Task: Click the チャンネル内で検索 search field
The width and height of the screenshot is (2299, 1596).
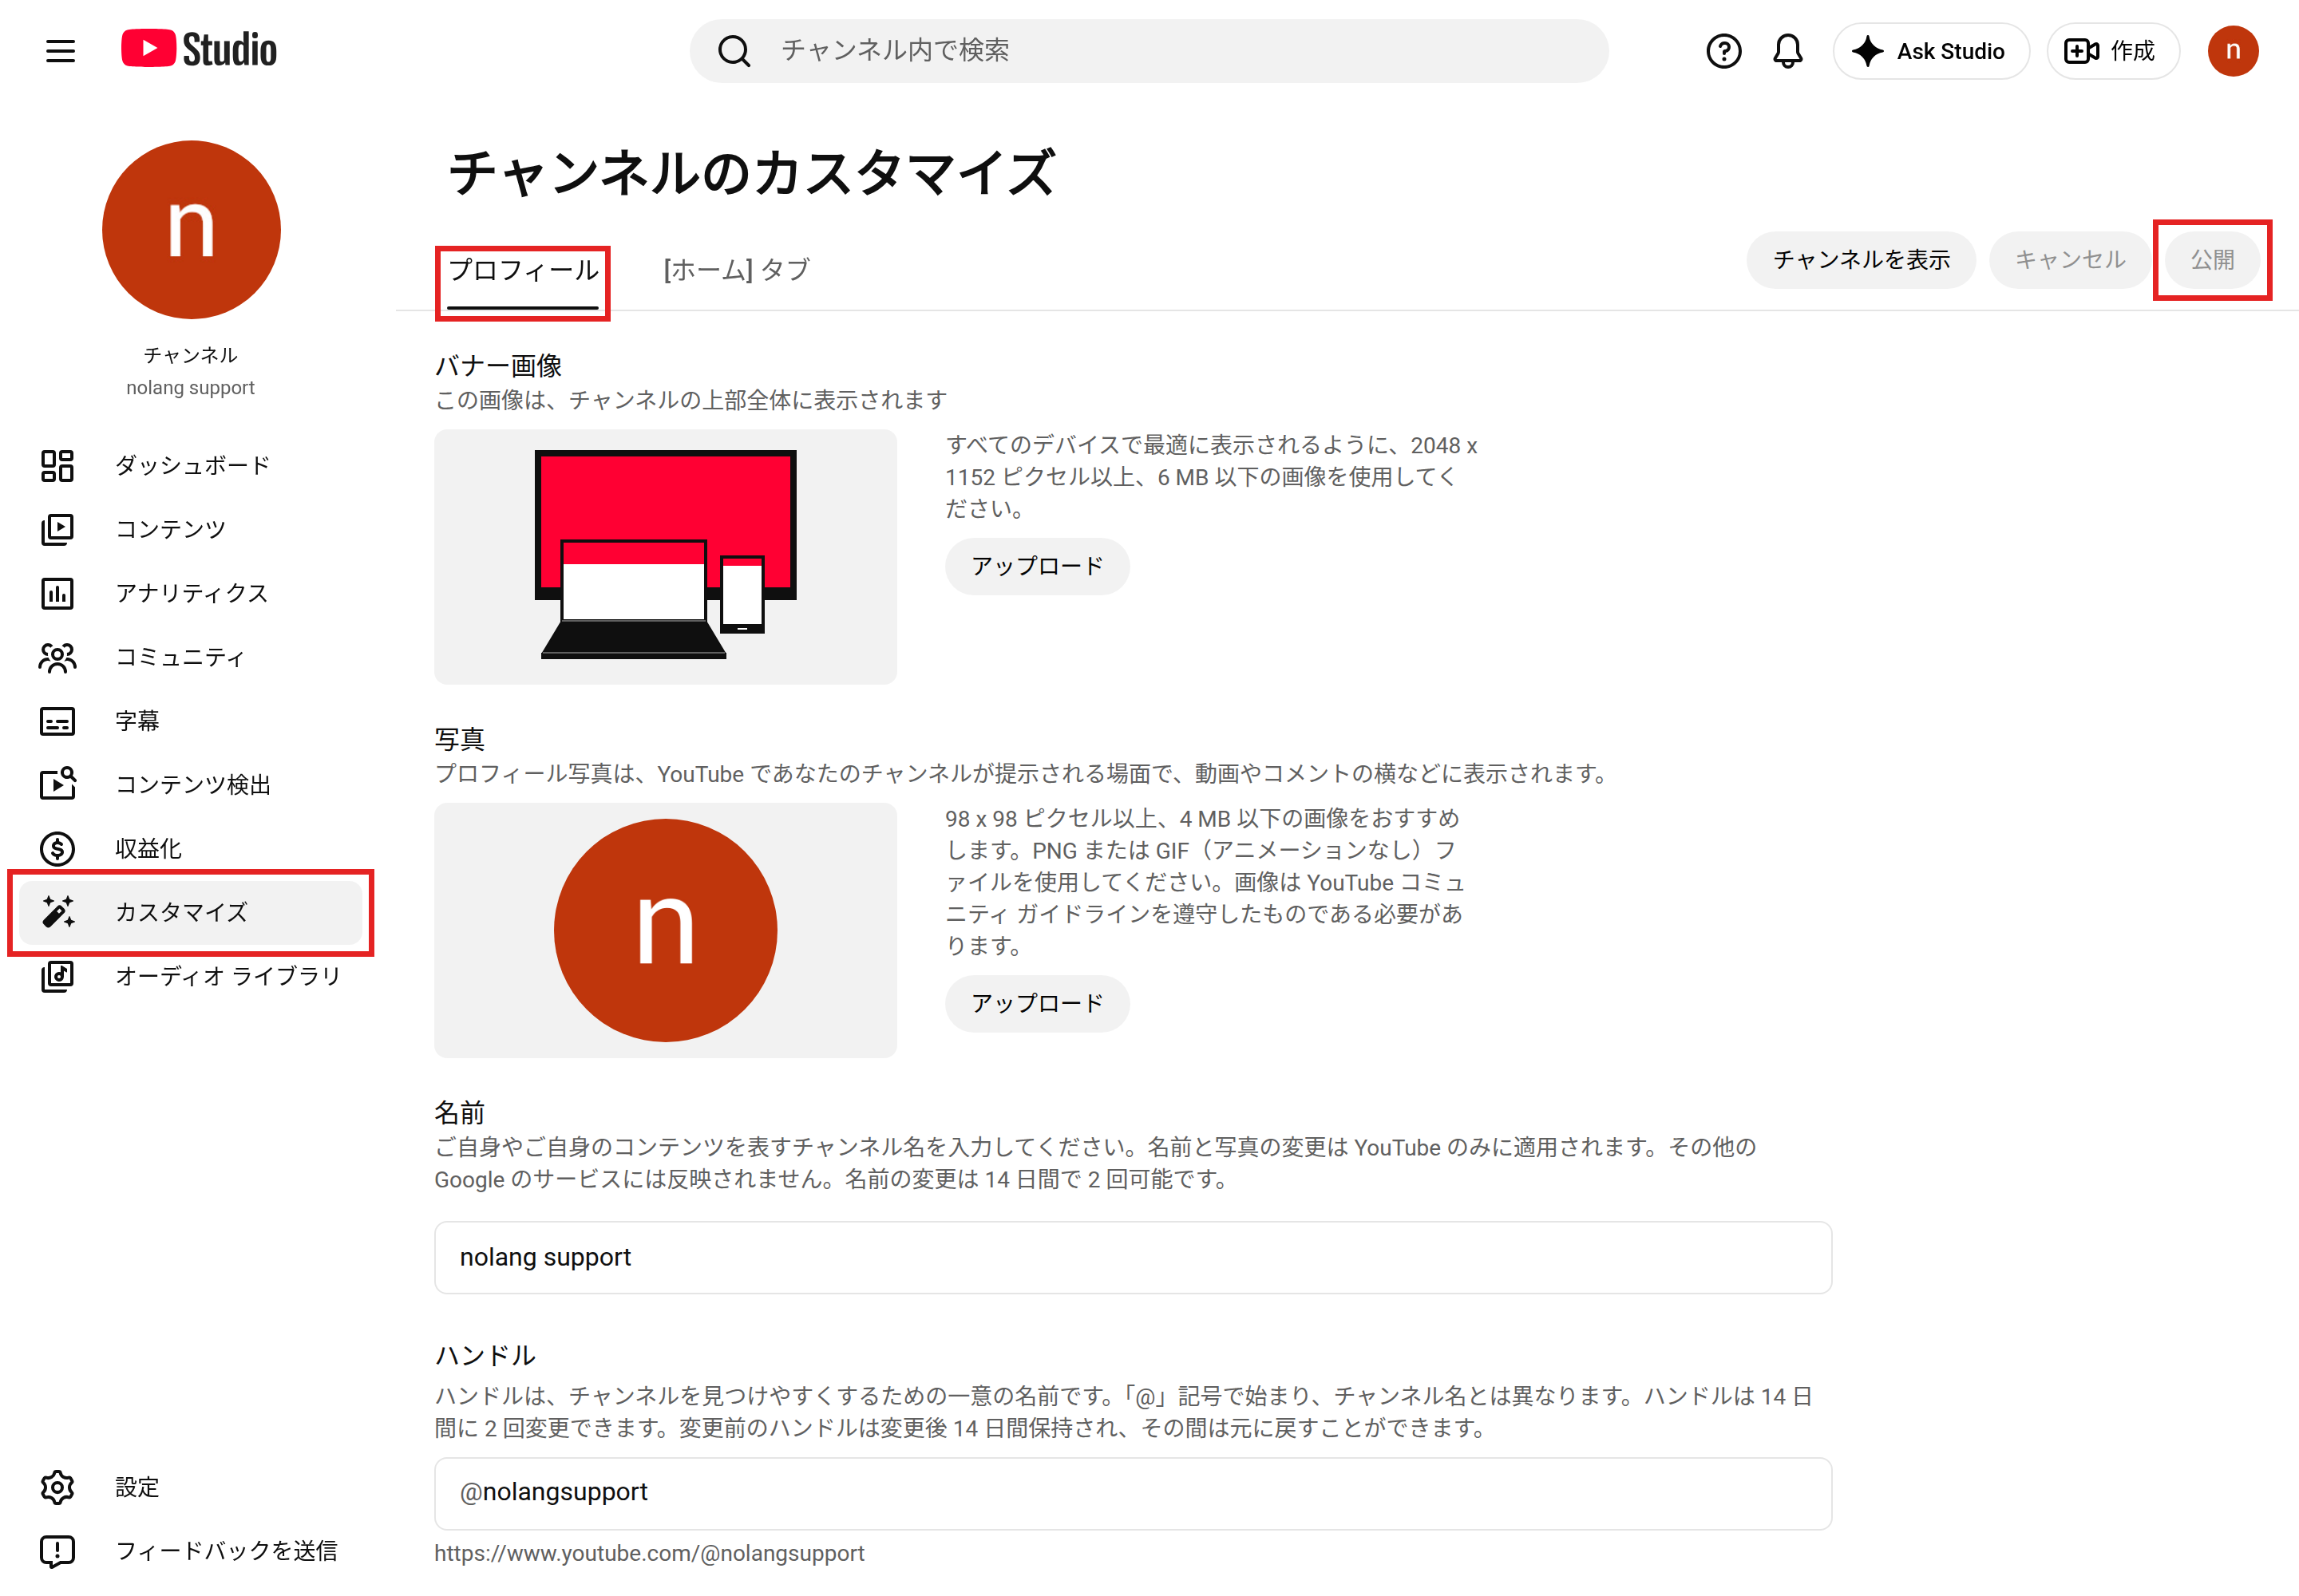Action: coord(1149,51)
